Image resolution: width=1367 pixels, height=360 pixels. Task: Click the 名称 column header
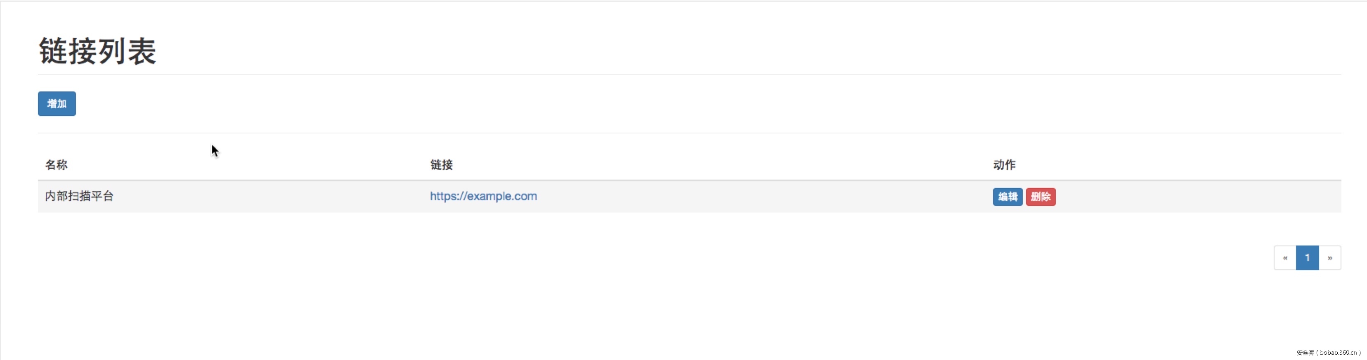click(x=56, y=165)
